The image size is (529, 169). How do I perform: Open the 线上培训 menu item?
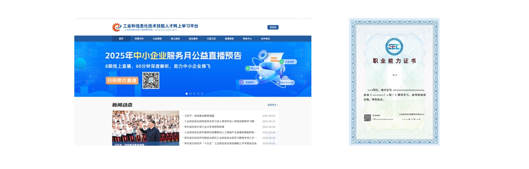(x=175, y=39)
